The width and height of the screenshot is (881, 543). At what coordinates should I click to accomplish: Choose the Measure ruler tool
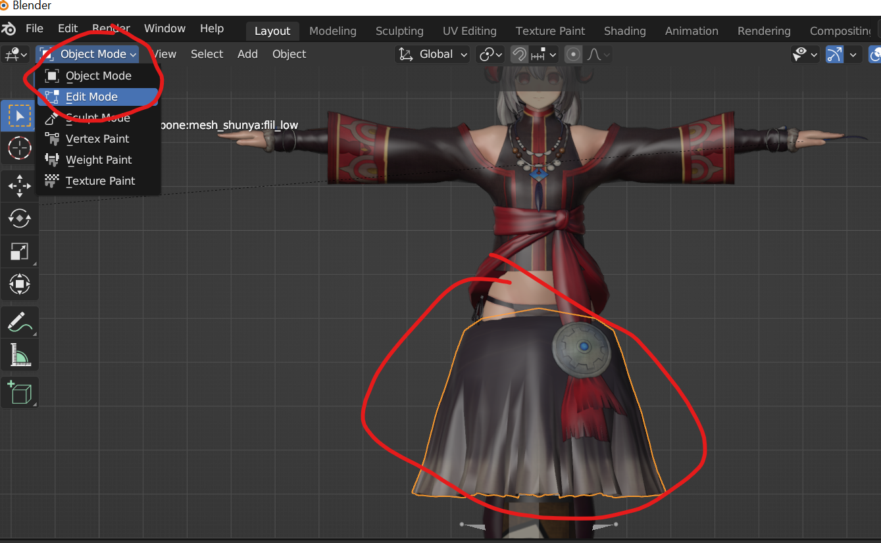(x=20, y=355)
